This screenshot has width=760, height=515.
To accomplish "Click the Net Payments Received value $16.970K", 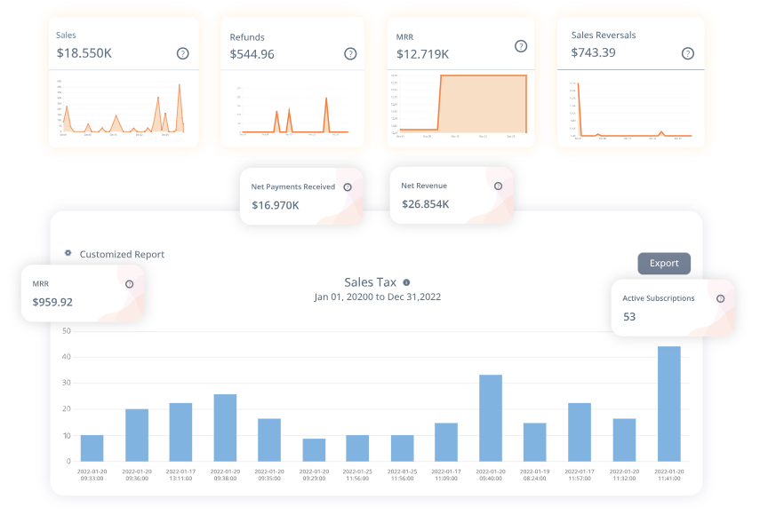I will 276,205.
